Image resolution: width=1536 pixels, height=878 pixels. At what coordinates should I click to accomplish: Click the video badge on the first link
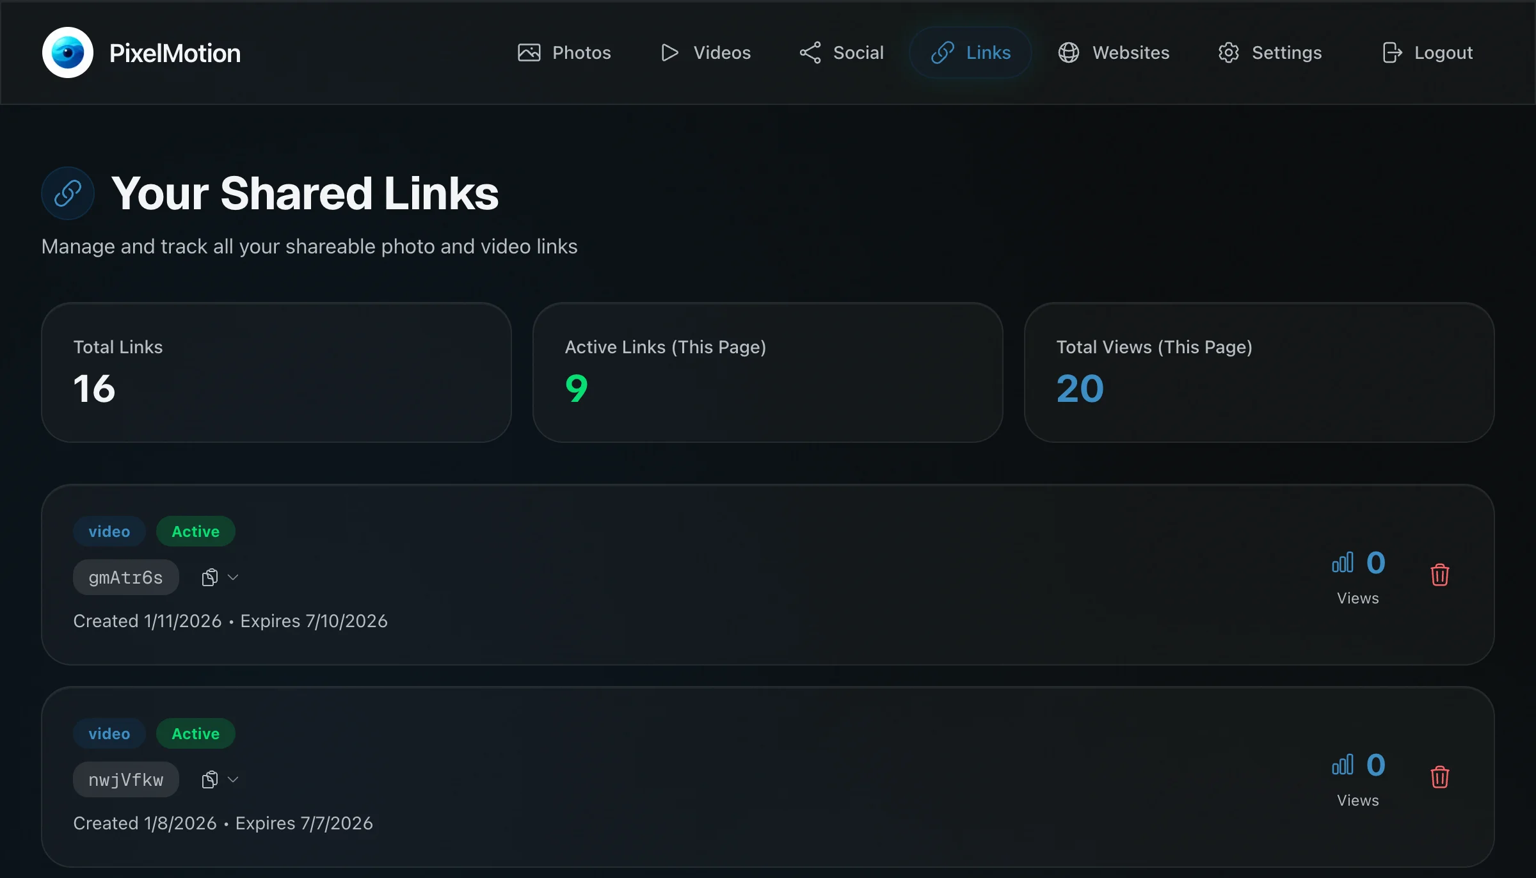click(109, 531)
